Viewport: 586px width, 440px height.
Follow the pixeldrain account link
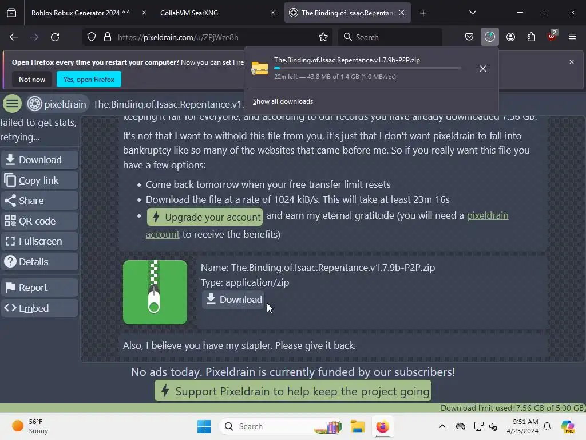pyautogui.click(x=488, y=215)
